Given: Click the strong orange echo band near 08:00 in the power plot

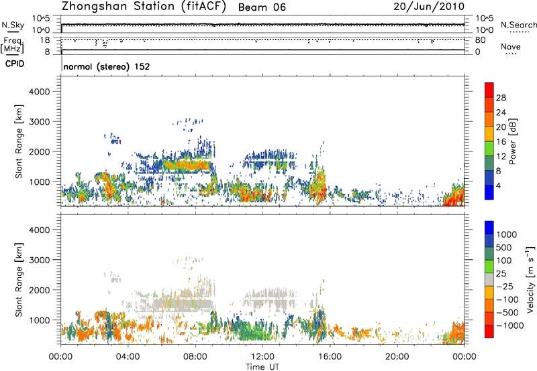Looking at the screenshot, I should [x=187, y=165].
